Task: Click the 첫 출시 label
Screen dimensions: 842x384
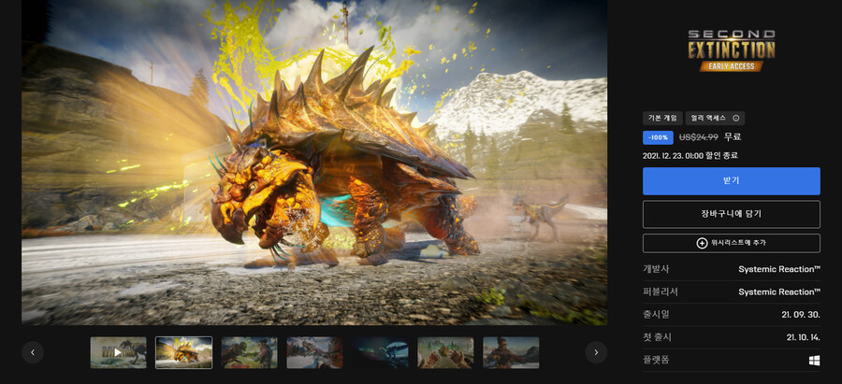Action: coord(658,337)
